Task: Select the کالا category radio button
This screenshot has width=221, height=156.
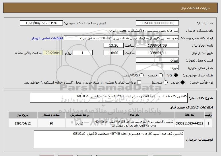Action: coord(175,75)
